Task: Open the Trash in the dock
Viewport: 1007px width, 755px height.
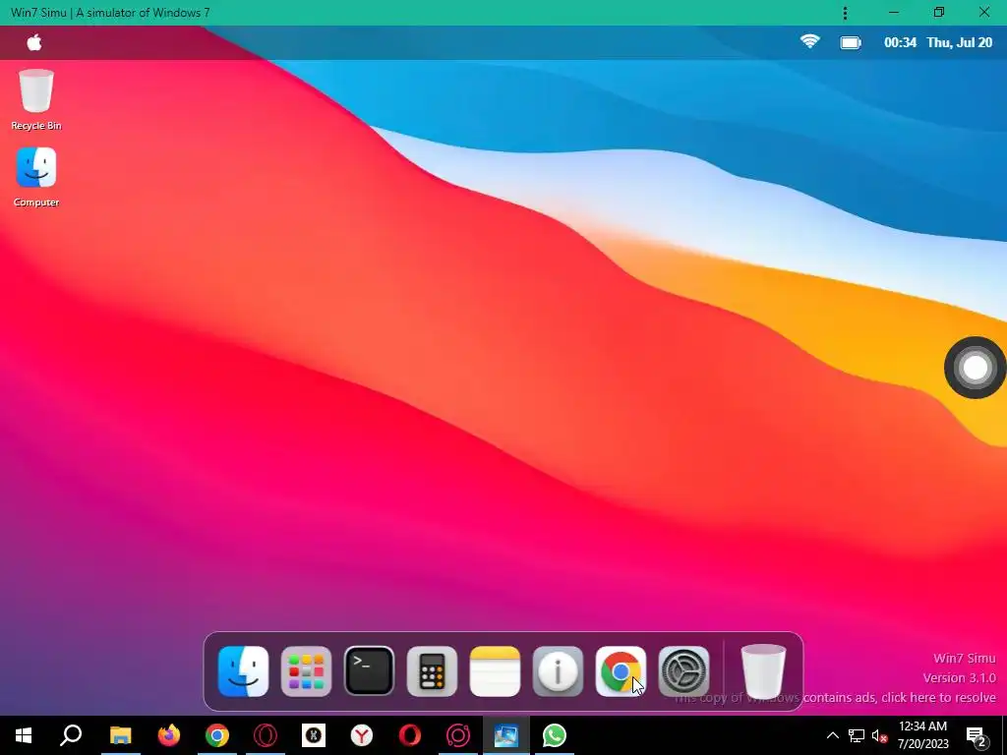Action: coord(763,670)
